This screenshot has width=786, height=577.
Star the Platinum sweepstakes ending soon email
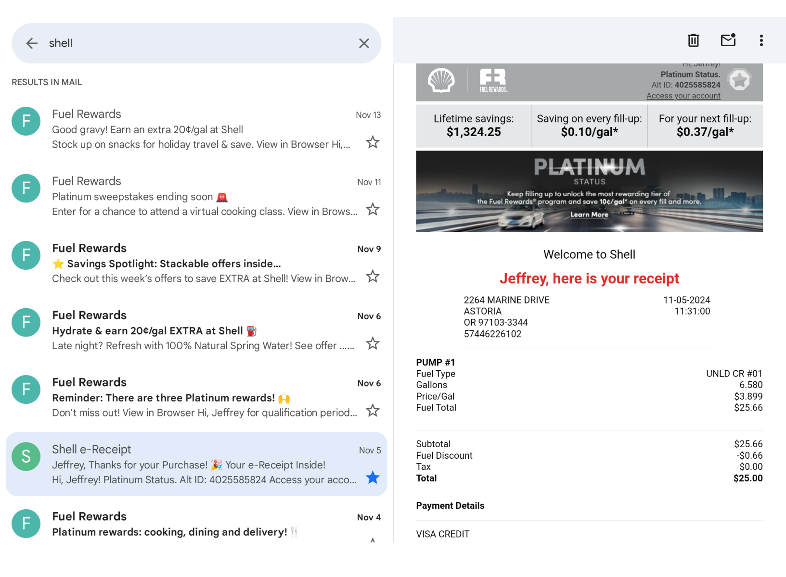373,210
